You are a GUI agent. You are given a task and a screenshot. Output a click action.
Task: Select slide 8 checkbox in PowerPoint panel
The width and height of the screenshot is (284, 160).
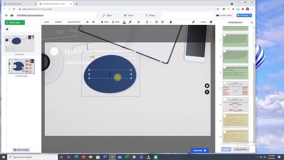(x=225, y=100)
